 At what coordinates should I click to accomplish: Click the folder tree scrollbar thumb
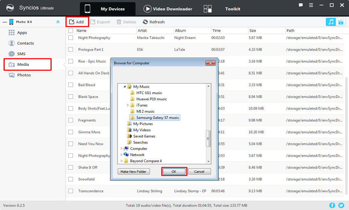(208, 138)
